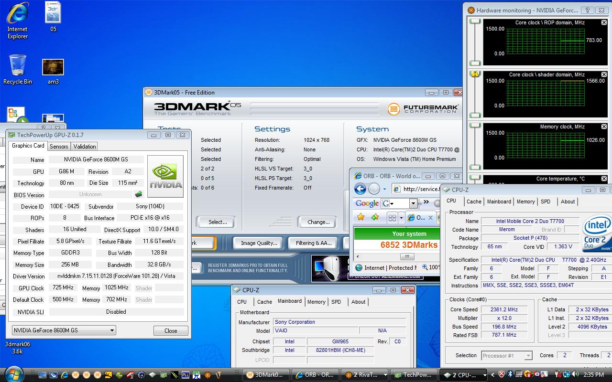Click the Favorites star icon in IE

tap(361, 217)
